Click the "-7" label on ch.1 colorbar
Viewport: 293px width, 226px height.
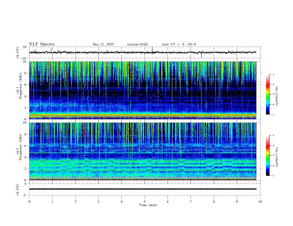tap(273, 115)
